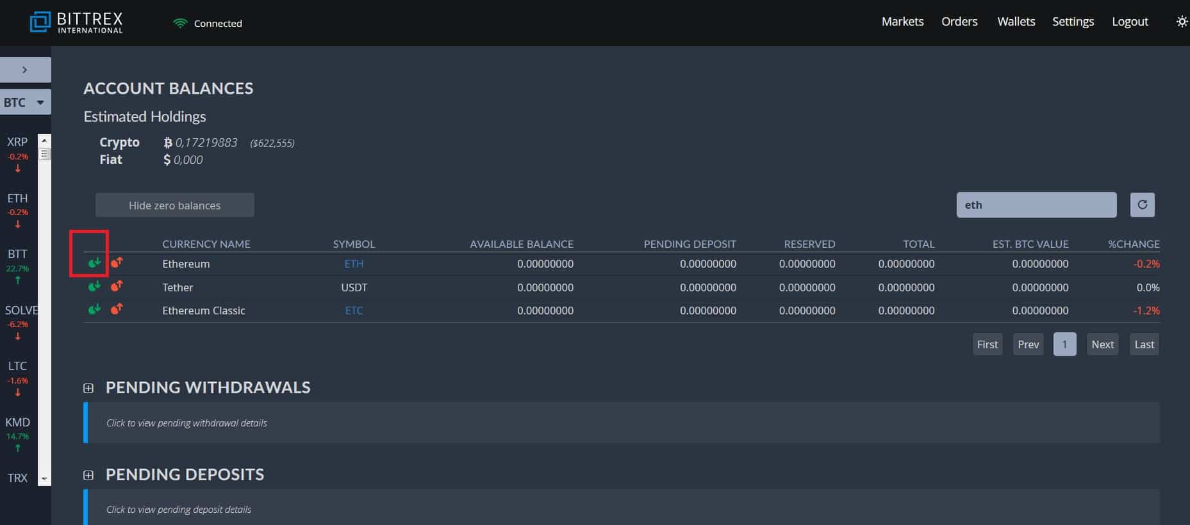Expand the collapsed sidebar chevron
This screenshot has height=525, width=1190.
coord(25,69)
